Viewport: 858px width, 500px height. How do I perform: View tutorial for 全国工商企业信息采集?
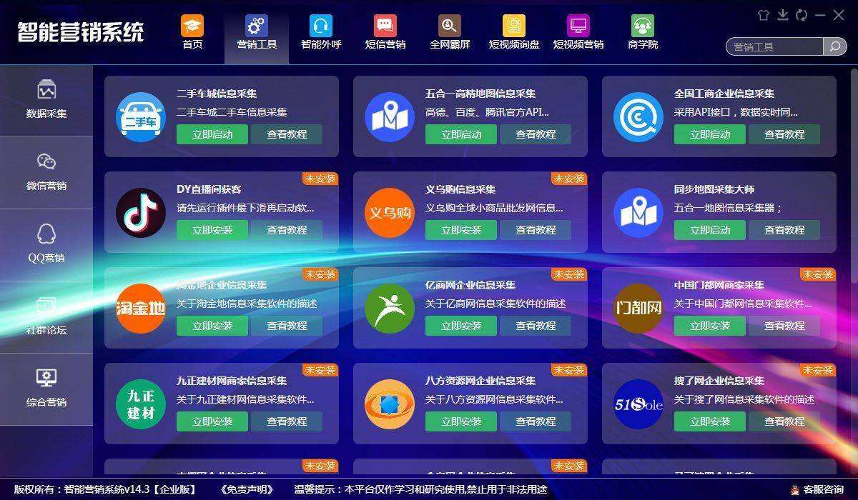tap(784, 134)
